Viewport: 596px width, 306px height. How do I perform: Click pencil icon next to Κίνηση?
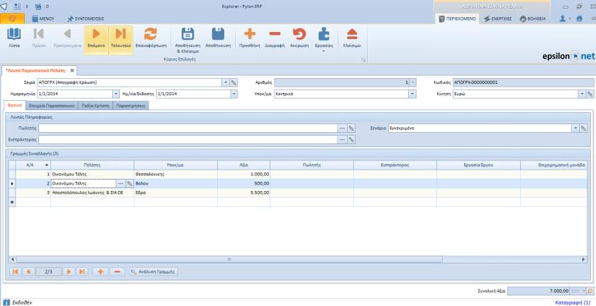coord(590,94)
